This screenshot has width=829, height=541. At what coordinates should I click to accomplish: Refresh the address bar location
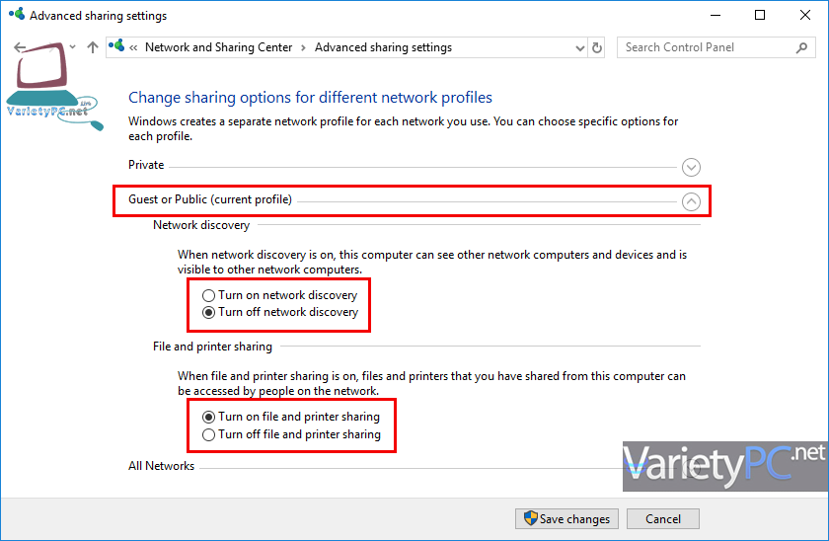[x=597, y=47]
